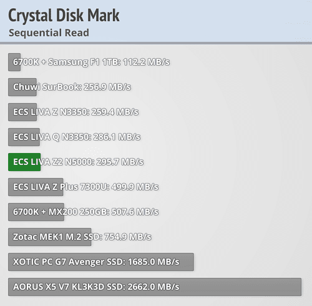
Task: Click the green ECS LIVA Z2 N5000 bar
Action: coord(24,162)
